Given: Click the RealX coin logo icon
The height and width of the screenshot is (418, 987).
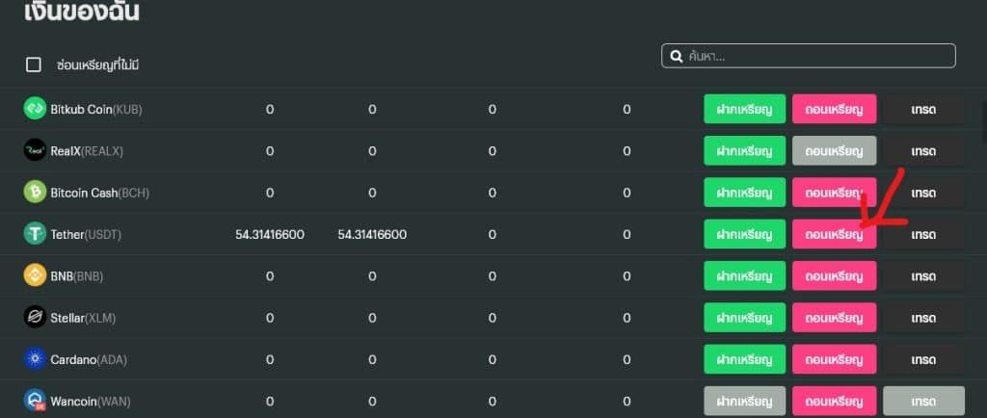Looking at the screenshot, I should click(x=35, y=150).
